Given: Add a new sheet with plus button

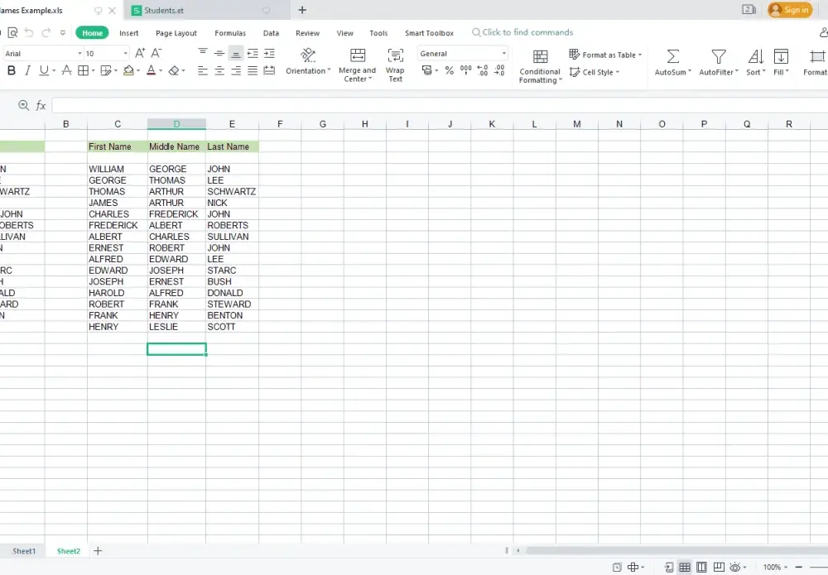Looking at the screenshot, I should coord(98,551).
